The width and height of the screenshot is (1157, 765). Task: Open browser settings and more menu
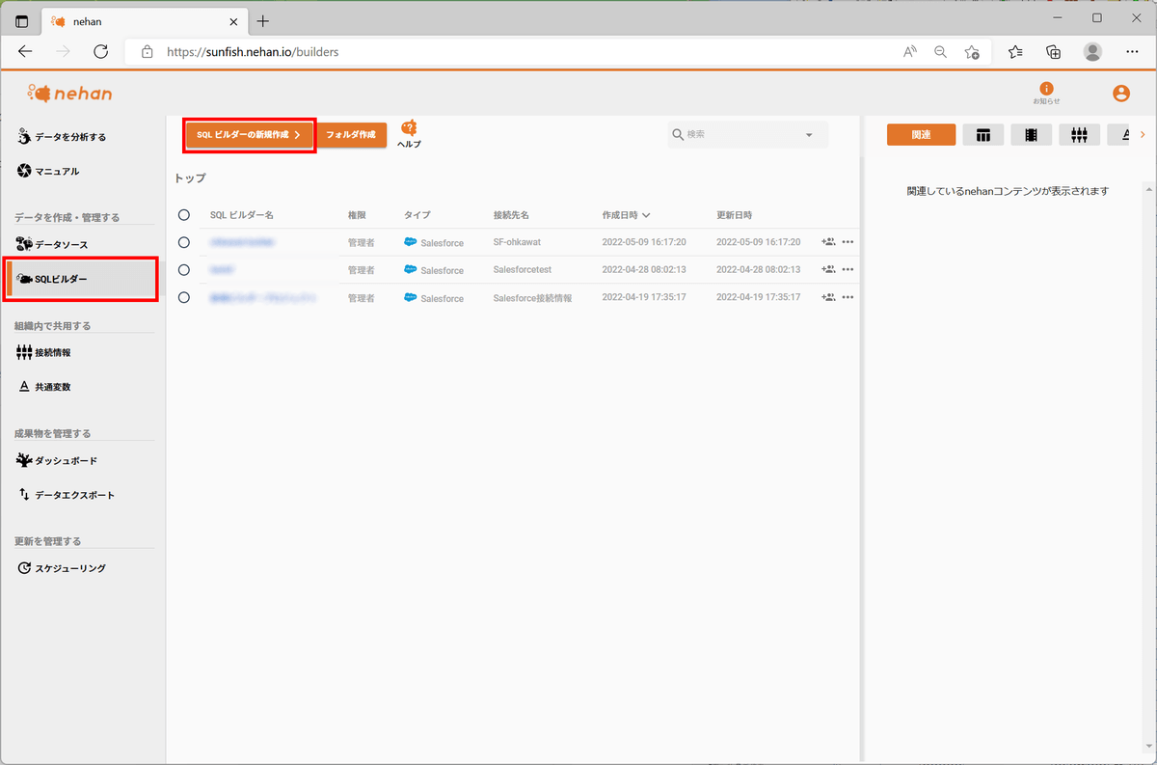[1130, 52]
